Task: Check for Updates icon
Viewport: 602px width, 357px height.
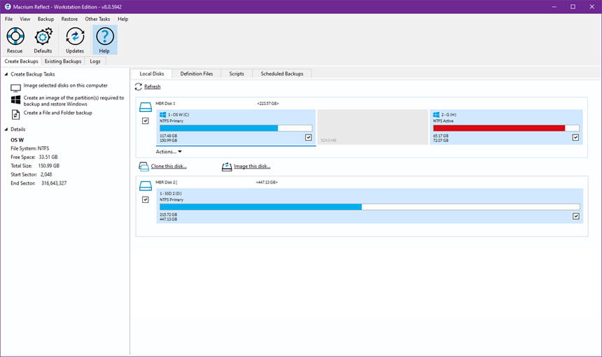Action: pos(75,37)
